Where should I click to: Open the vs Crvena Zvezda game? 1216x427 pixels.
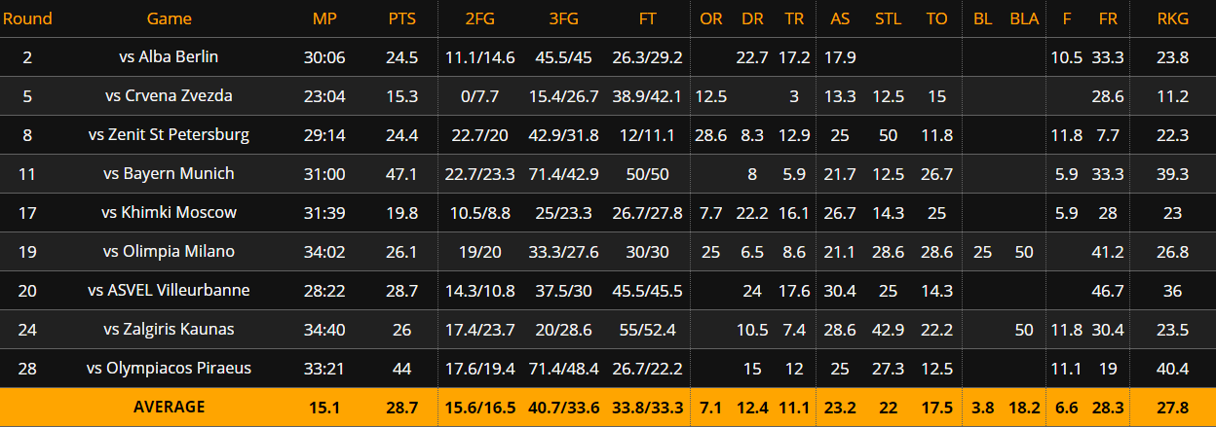(169, 96)
